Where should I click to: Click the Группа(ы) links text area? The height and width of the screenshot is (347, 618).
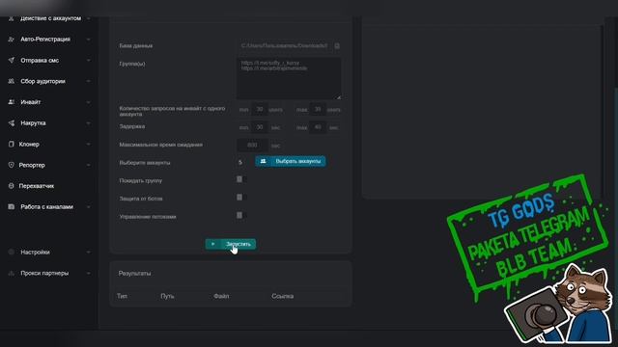coord(289,78)
